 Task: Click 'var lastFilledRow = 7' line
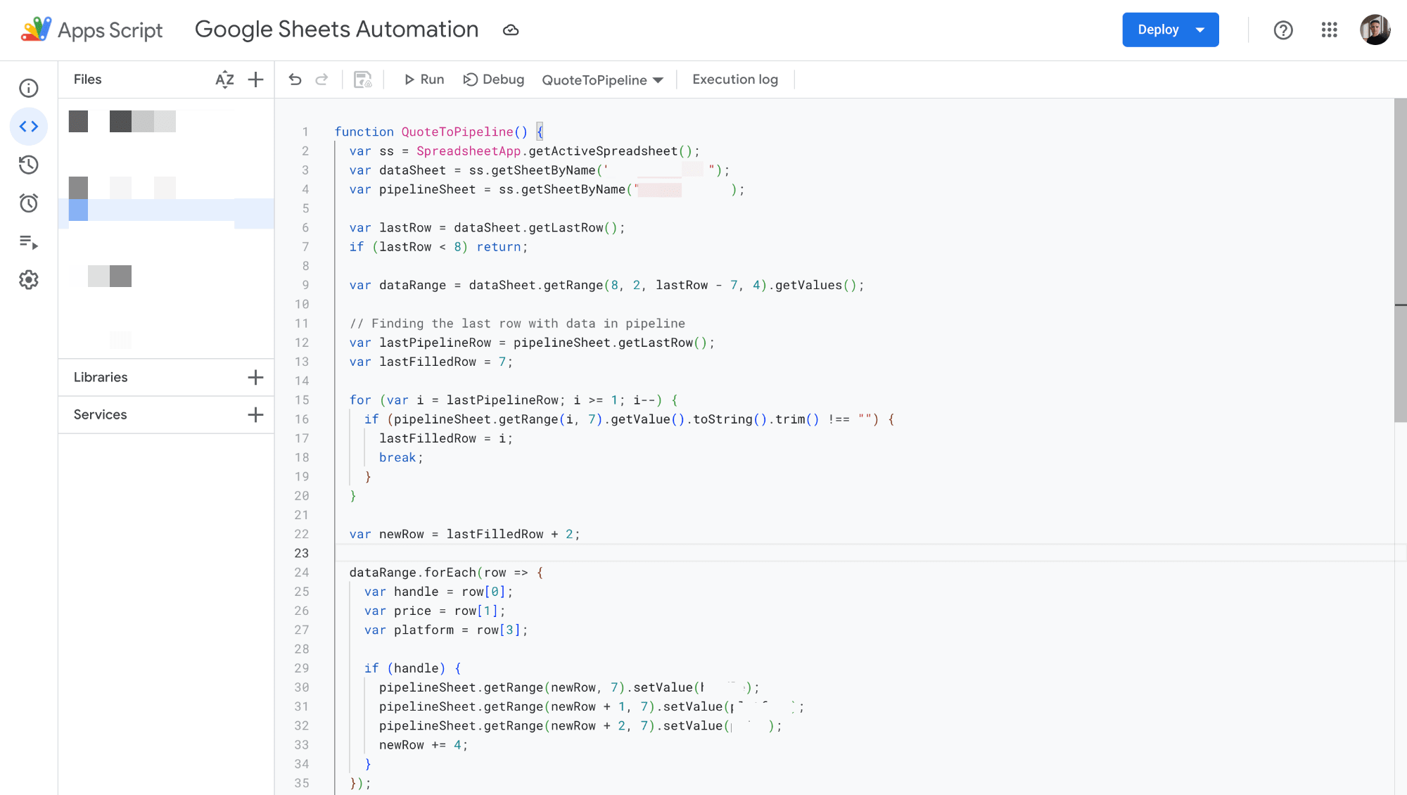431,362
